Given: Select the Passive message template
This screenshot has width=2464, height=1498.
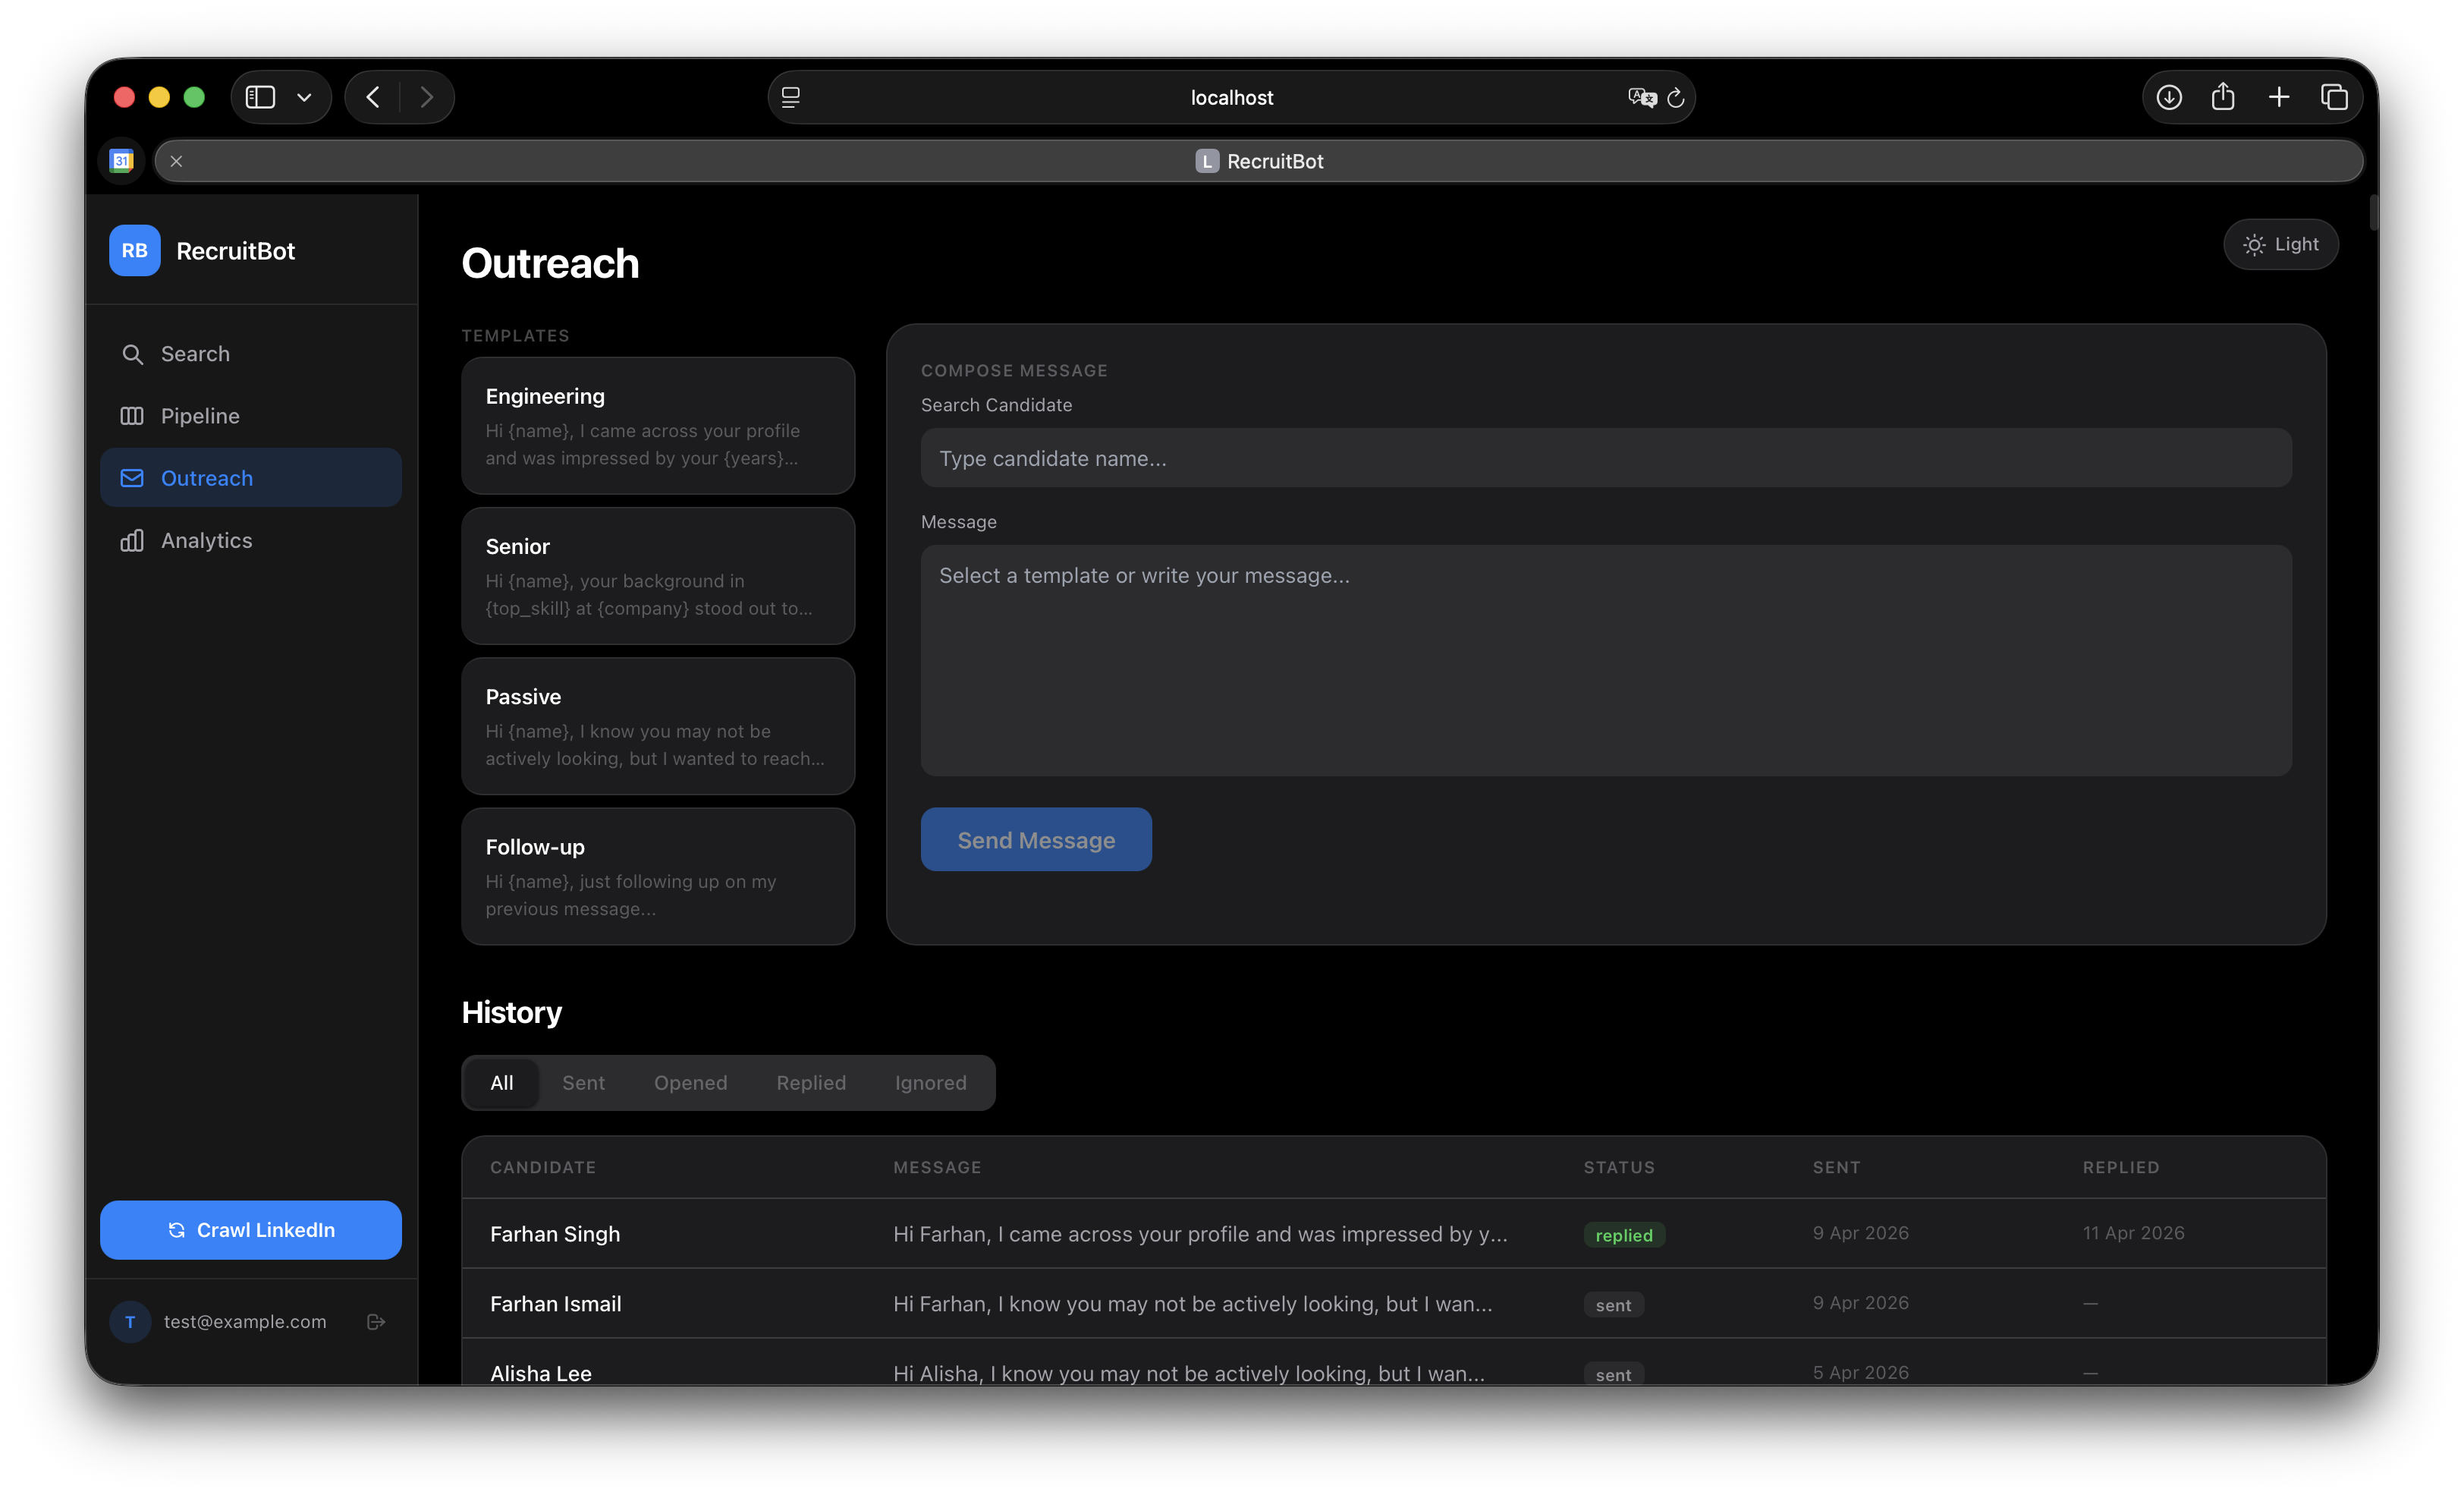Looking at the screenshot, I should [658, 726].
